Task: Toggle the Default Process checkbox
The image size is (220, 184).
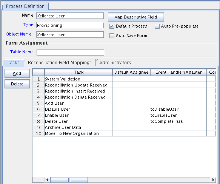Action: [x=112, y=26]
